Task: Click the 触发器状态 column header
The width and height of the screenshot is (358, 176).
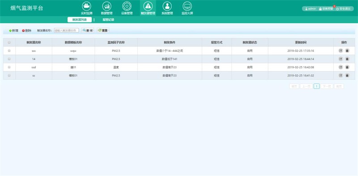Action: point(250,42)
